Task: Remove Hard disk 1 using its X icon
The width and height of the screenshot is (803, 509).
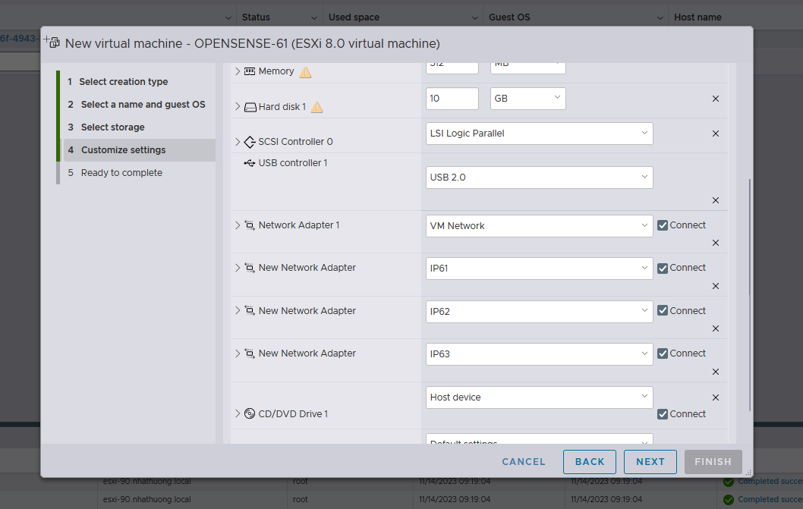Action: [715, 99]
